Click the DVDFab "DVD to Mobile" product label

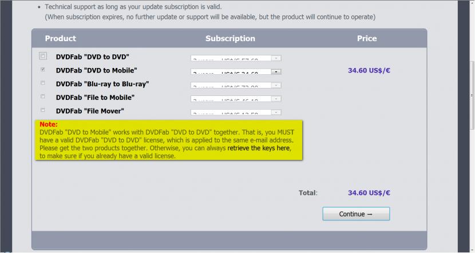coord(96,70)
